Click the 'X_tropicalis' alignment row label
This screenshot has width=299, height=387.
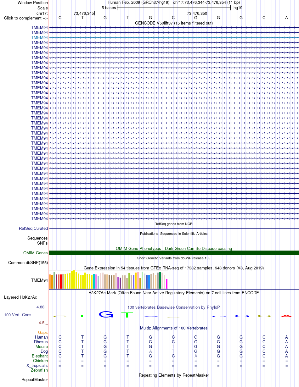[x=37, y=365]
